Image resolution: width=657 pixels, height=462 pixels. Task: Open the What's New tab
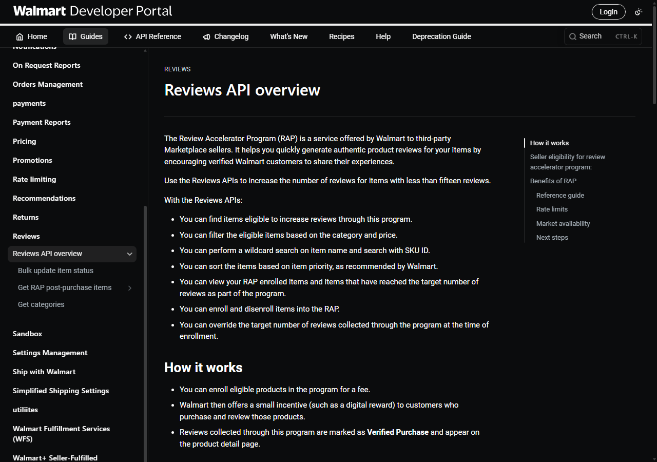click(x=289, y=36)
